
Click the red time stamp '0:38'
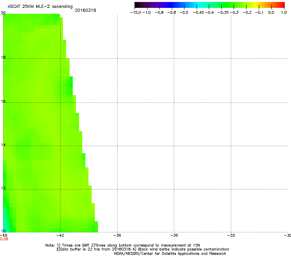point(4,239)
